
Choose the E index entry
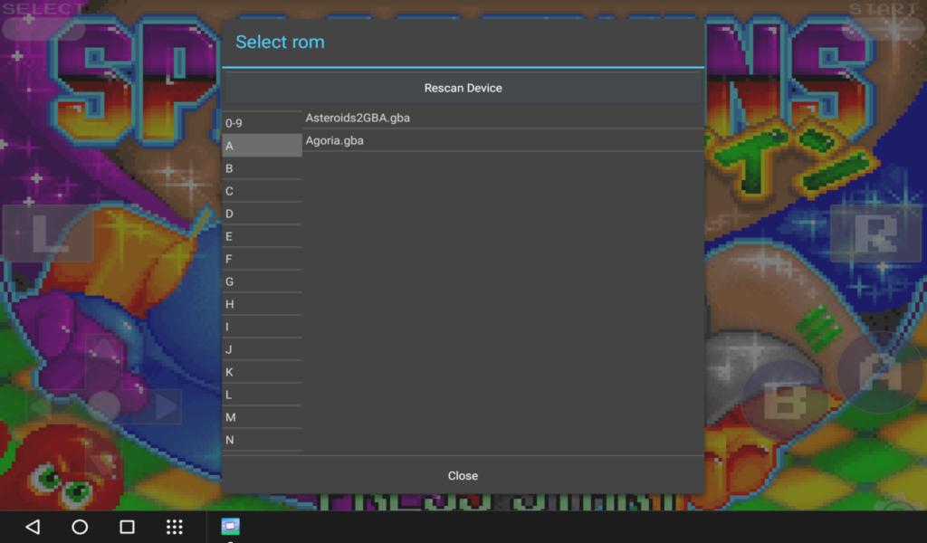pos(262,236)
